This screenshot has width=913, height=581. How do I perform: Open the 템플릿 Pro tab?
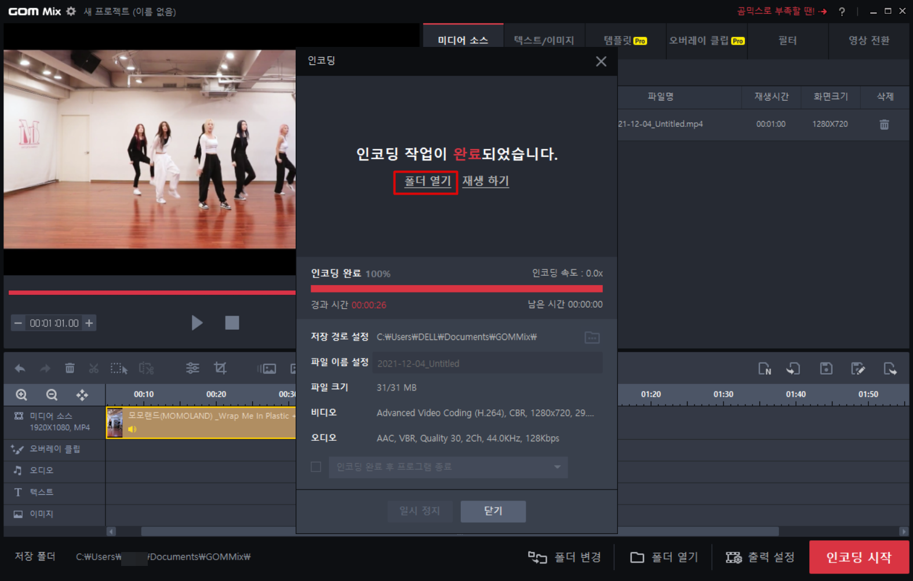(625, 41)
